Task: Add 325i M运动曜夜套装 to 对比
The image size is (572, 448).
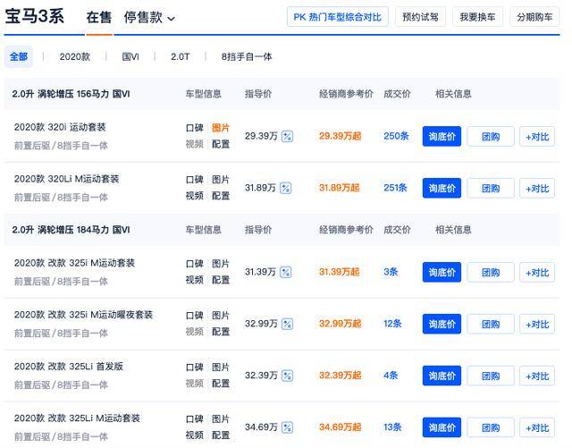Action: click(537, 324)
